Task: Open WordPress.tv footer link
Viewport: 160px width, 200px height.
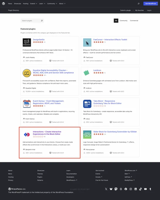Action: 72,180
